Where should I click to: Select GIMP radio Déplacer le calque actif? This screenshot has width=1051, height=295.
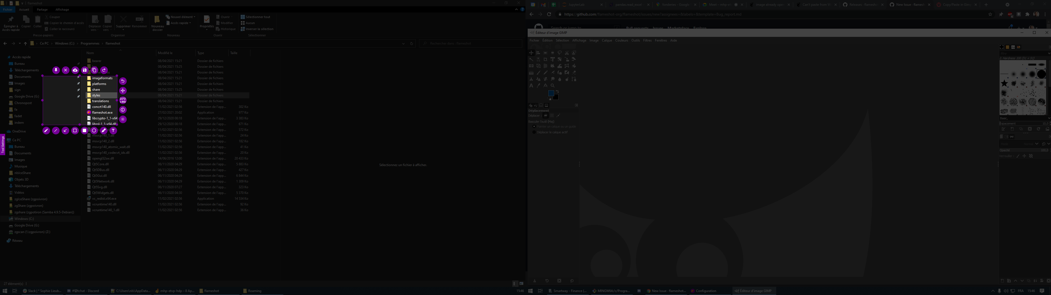534,132
